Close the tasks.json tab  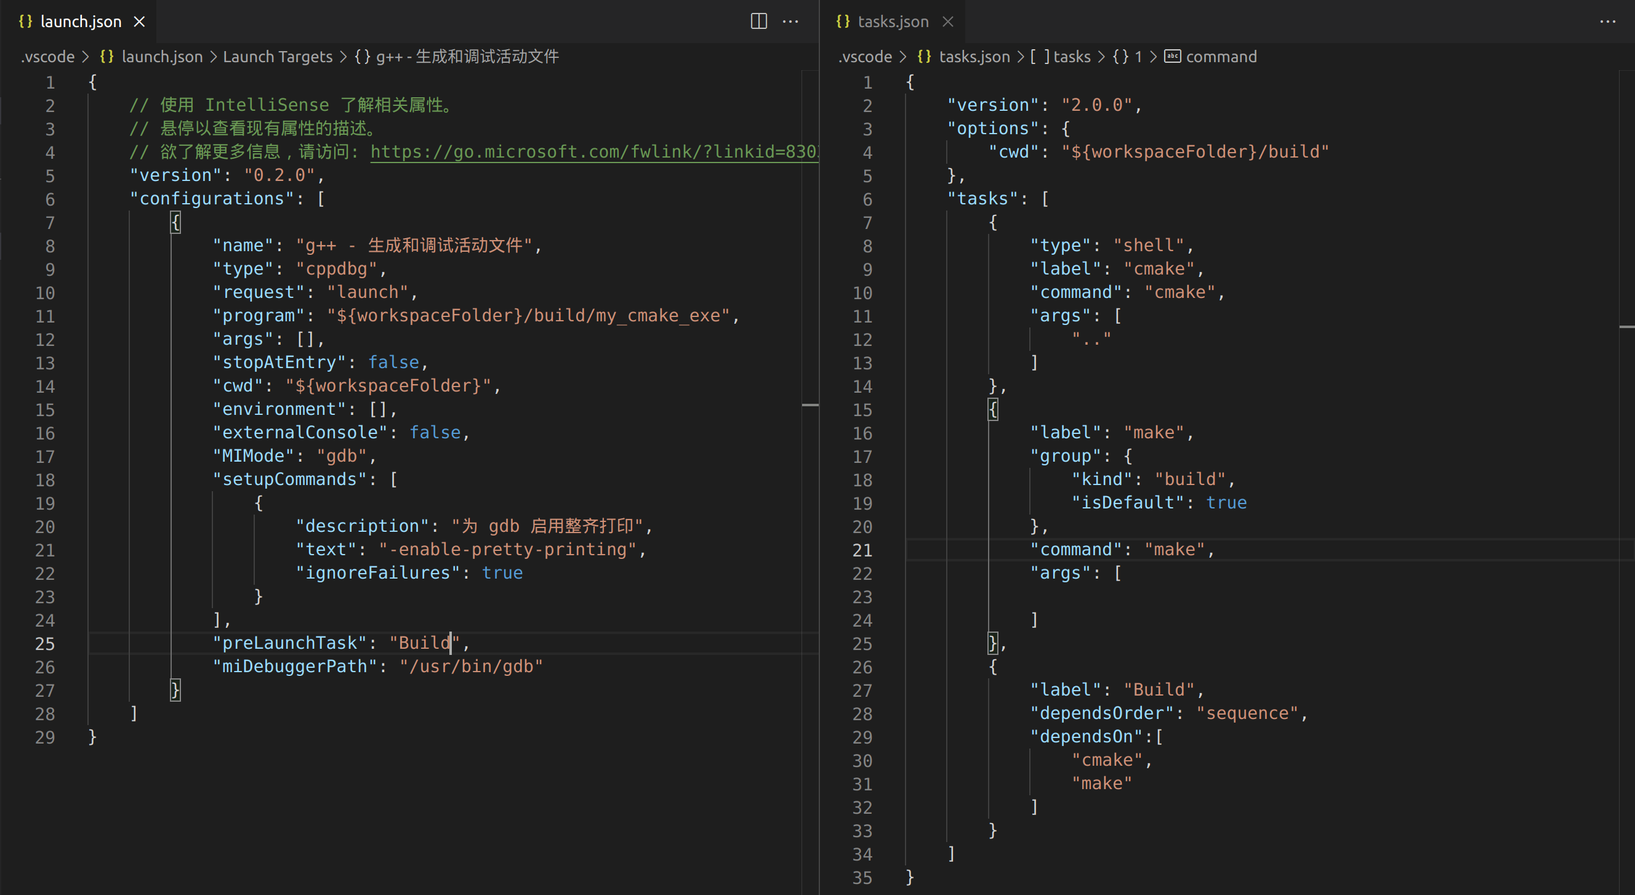tap(947, 22)
